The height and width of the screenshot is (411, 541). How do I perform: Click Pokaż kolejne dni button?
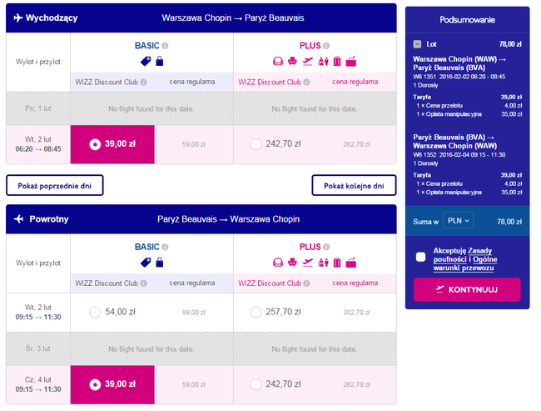pyautogui.click(x=354, y=185)
